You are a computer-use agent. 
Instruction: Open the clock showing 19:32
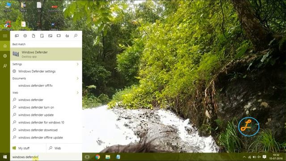click(x=276, y=157)
